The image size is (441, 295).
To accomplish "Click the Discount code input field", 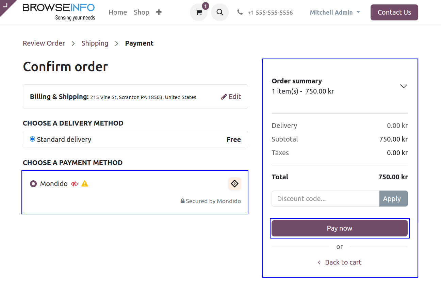I will [325, 199].
